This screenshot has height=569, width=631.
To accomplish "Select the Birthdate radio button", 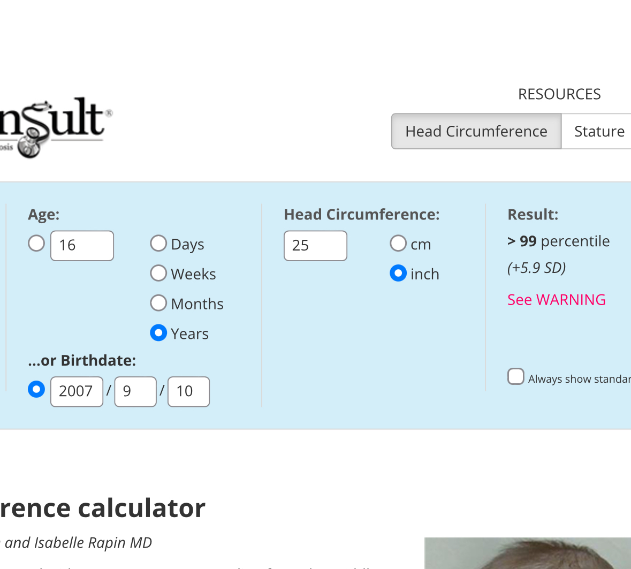I will click(x=36, y=389).
